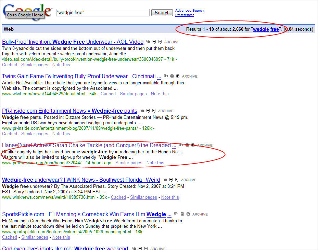Viewport: 318px width, 250px height.
Task: Open Similar pages under the sportspickle.com result
Action: 35,237
